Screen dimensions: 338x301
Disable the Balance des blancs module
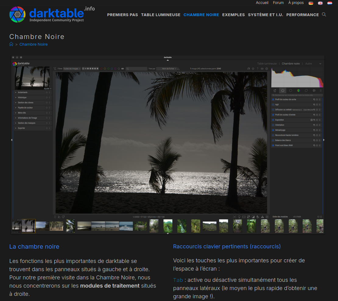pyautogui.click(x=273, y=140)
